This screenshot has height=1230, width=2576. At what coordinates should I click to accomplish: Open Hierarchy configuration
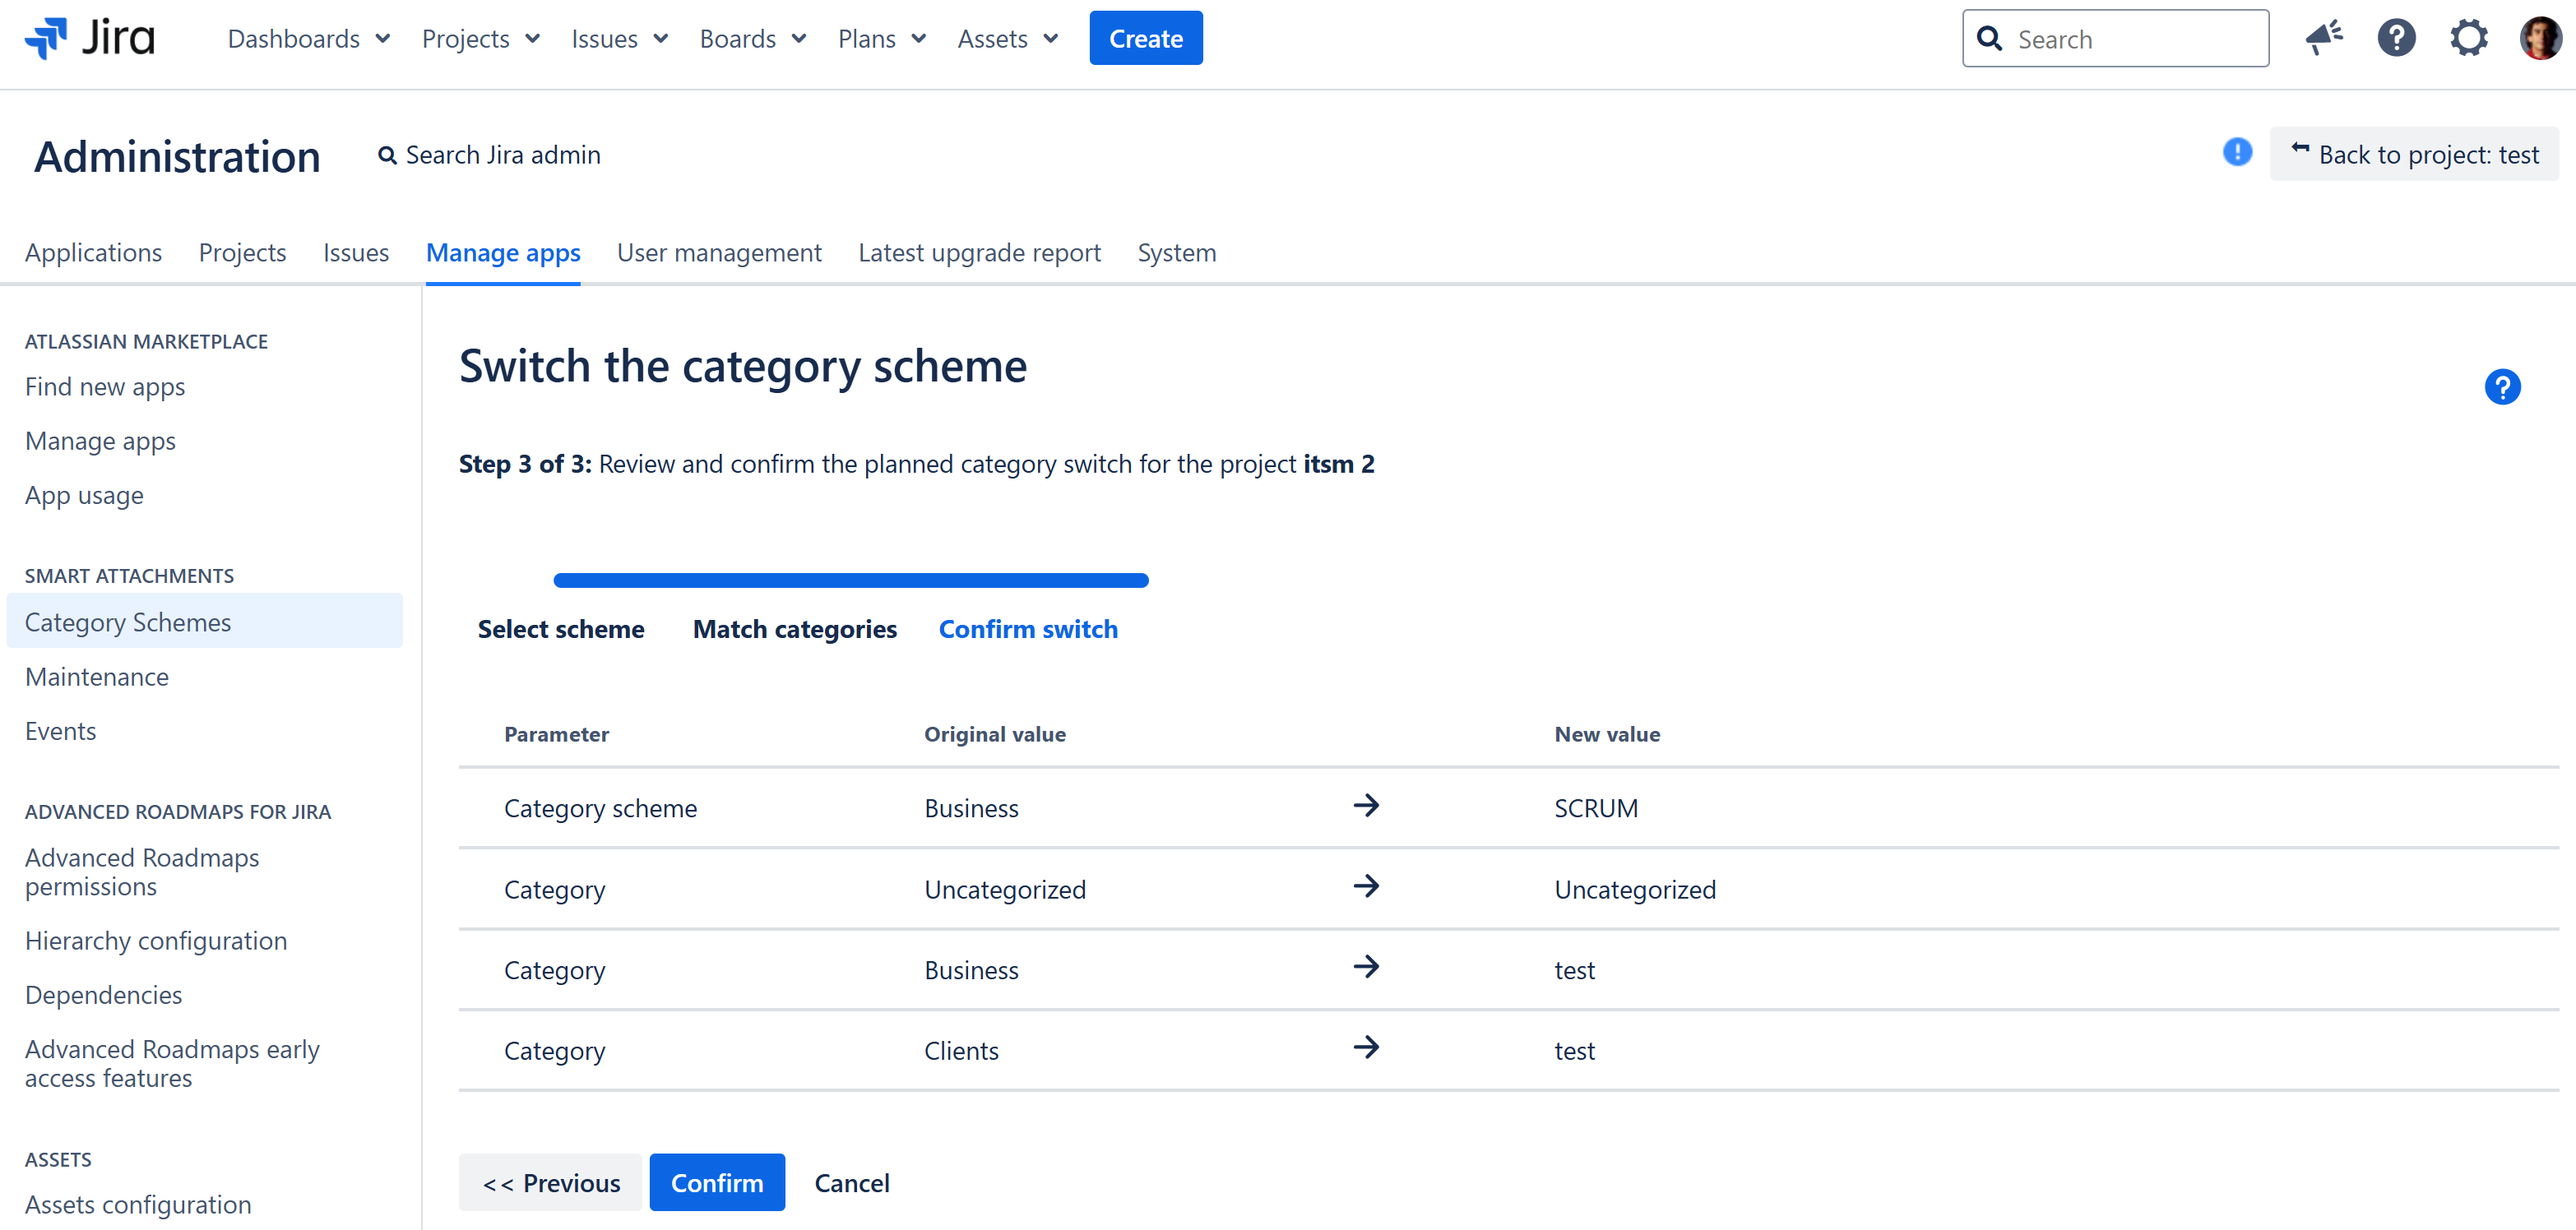point(156,941)
